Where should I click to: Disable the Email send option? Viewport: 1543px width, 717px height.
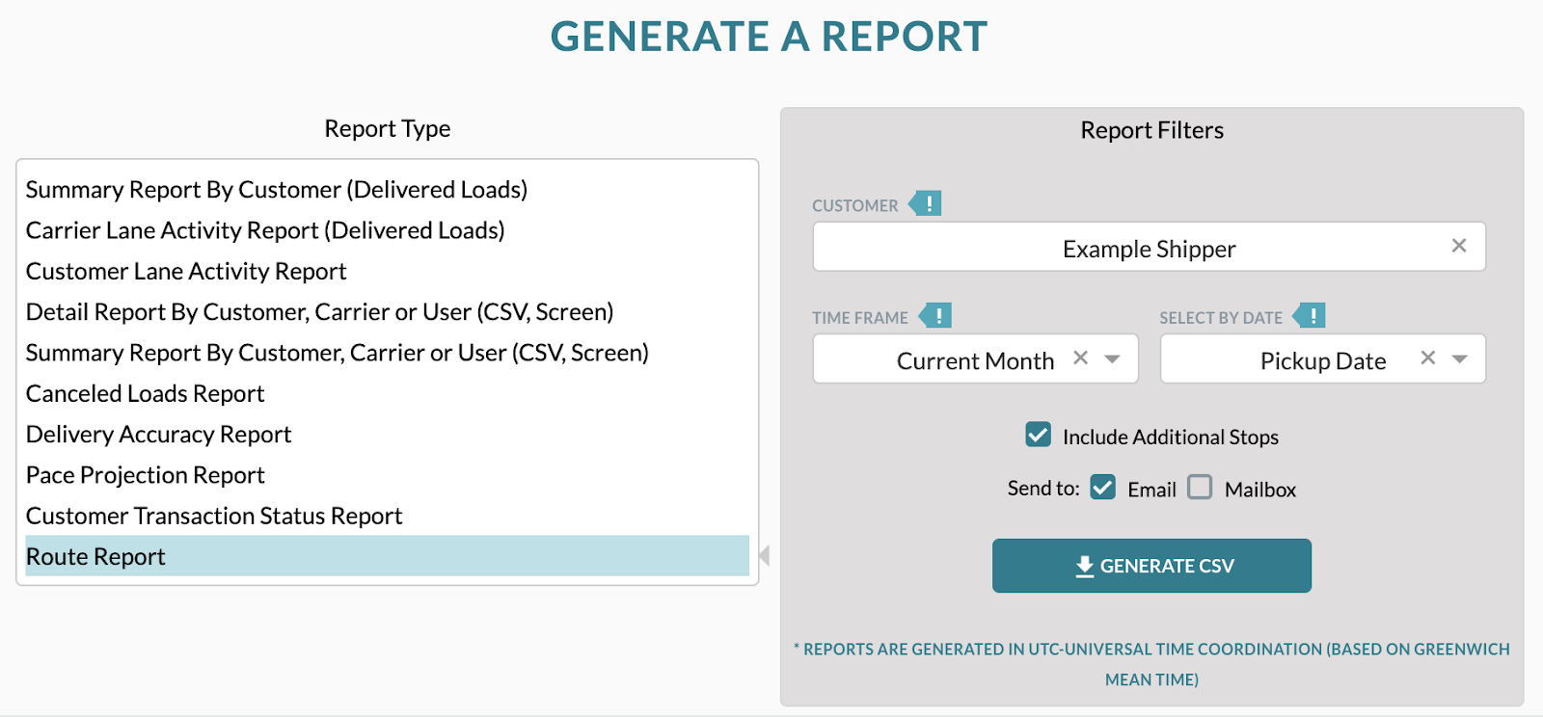1102,488
